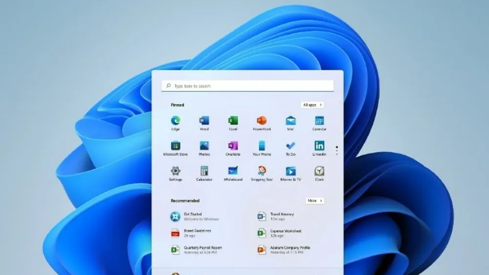Open Get Started recommended item
The width and height of the screenshot is (489, 275).
(195, 216)
